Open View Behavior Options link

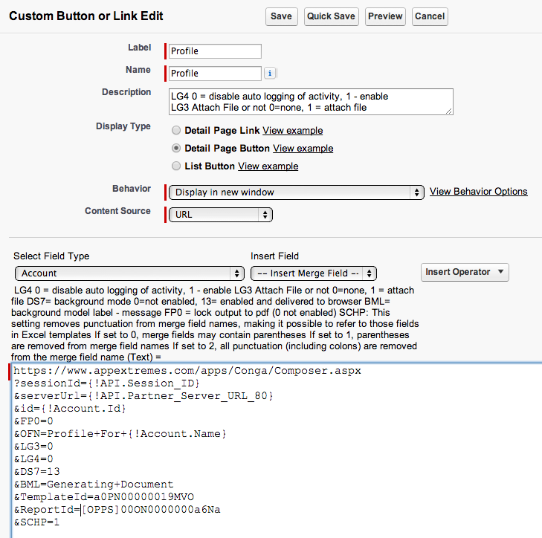[x=478, y=192]
